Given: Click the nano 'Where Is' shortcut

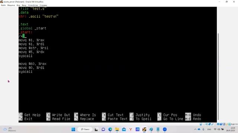Looking at the screenshot, I should pos(85,115).
